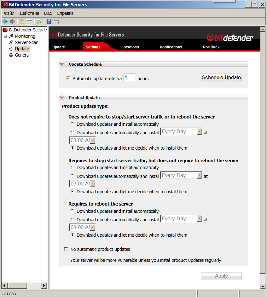Viewport: 267px width, 297px height.
Task: Open Every Day dropdown in 'Requires to reboot' group
Action: (x=181, y=218)
